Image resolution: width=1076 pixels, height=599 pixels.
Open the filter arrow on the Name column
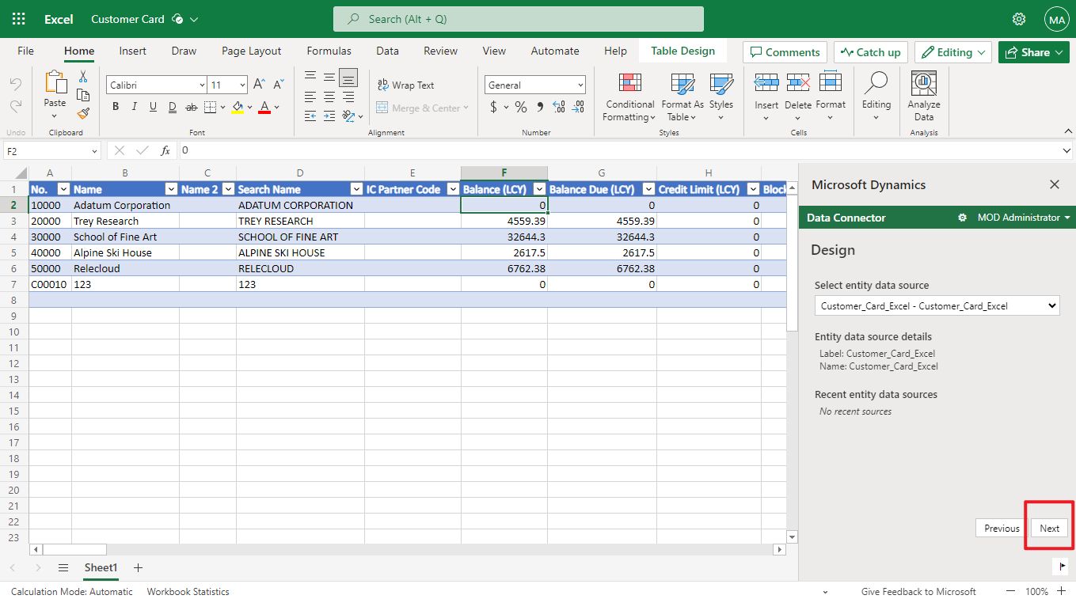pos(171,189)
